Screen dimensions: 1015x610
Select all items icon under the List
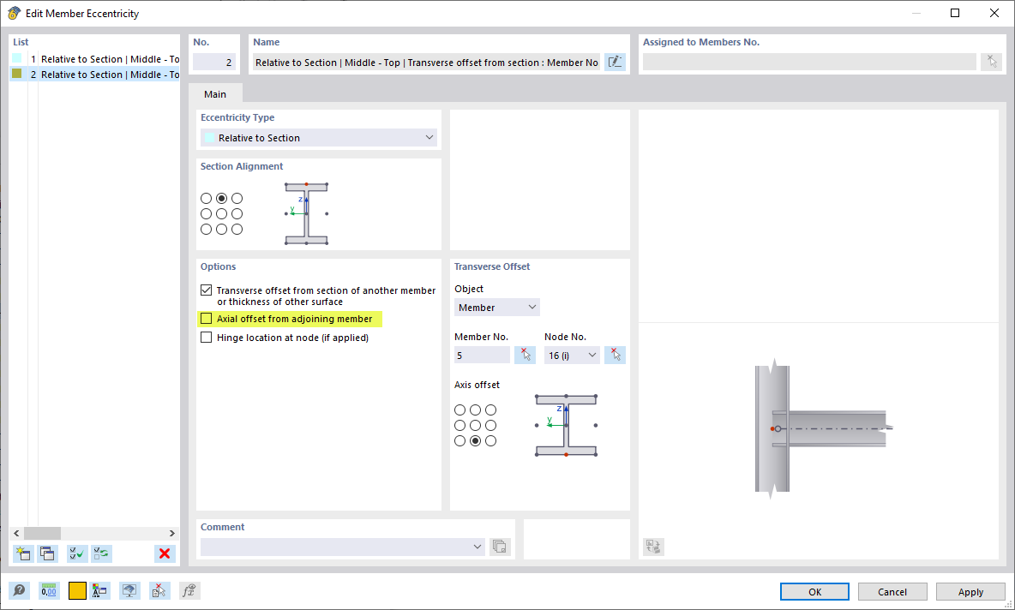[77, 553]
